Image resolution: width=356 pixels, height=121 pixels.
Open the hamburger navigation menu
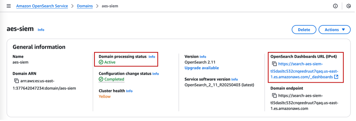(9, 6)
